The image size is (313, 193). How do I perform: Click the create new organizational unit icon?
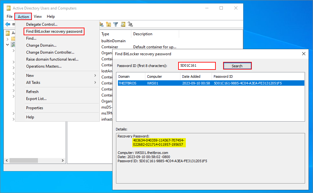(108, 24)
